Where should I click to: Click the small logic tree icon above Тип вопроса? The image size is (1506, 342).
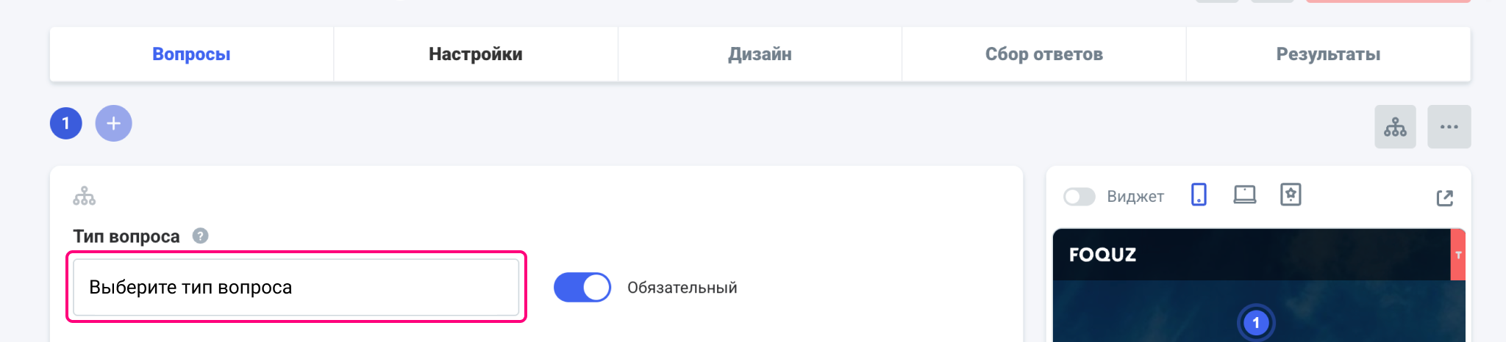tap(85, 196)
